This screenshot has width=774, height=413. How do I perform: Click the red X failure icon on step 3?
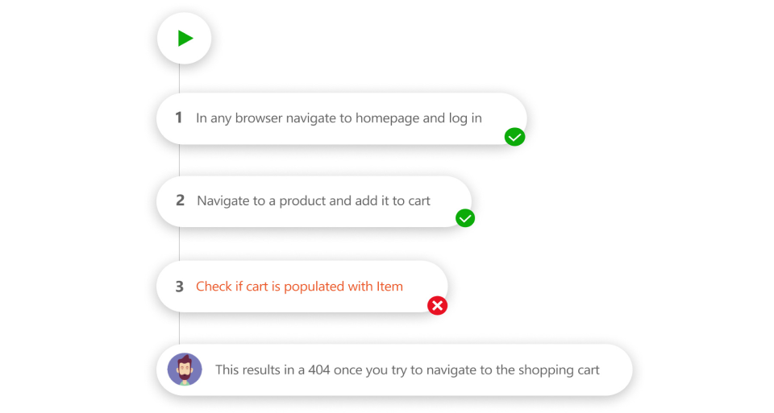(x=437, y=306)
